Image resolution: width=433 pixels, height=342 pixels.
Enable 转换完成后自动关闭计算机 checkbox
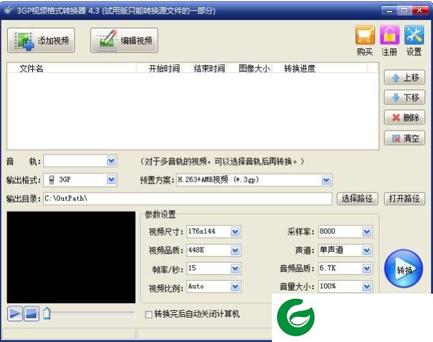[x=149, y=314]
